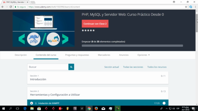Screen dimensions: 198x111
Task: Collapse Sección 2 Herramientas y Configuración
Action: 98,93
